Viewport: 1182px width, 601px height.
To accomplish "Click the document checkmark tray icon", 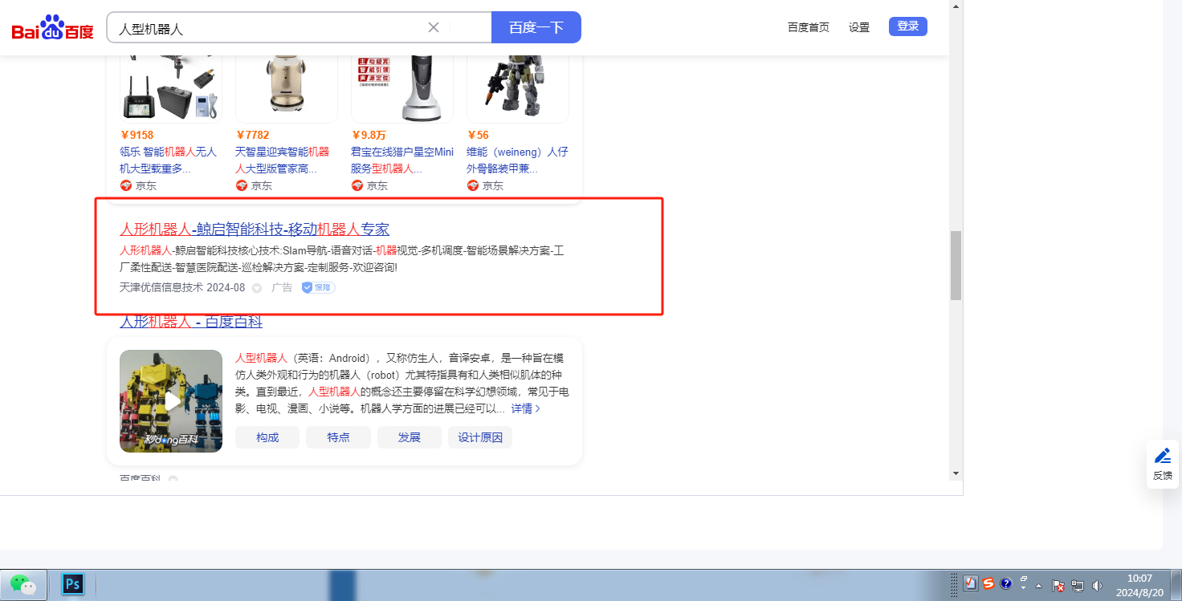I will click(x=971, y=584).
